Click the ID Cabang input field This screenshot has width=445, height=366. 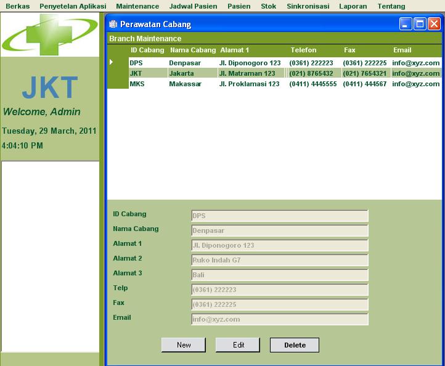280,216
